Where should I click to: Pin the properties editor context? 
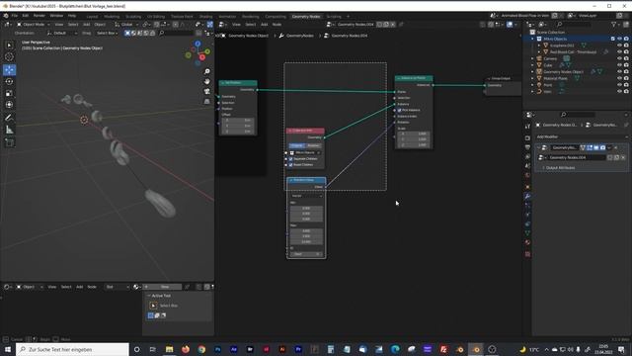(x=626, y=126)
